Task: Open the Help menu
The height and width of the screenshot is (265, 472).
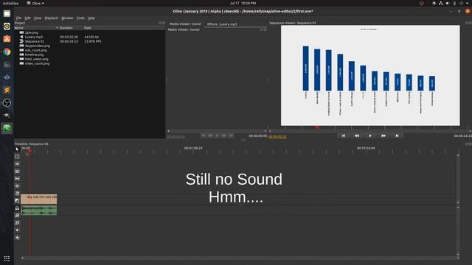Action: (91, 18)
